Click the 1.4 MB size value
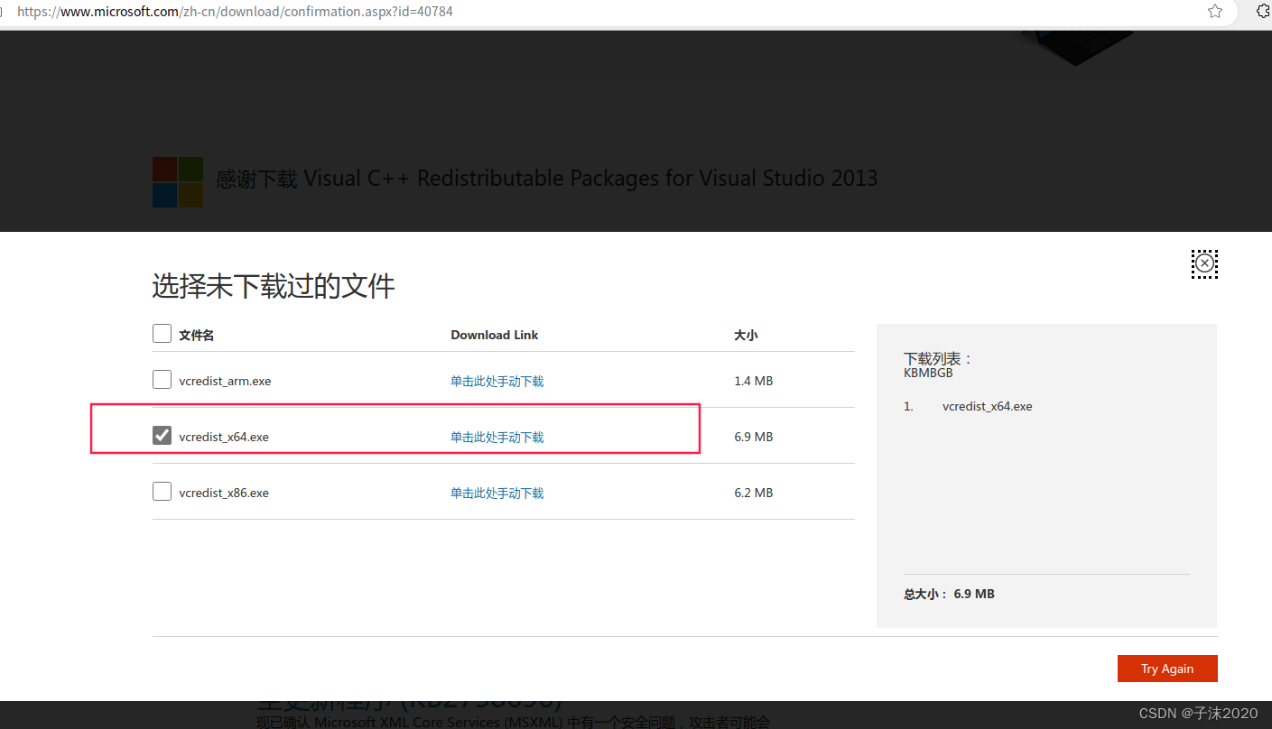The image size is (1272, 729). tap(754, 382)
